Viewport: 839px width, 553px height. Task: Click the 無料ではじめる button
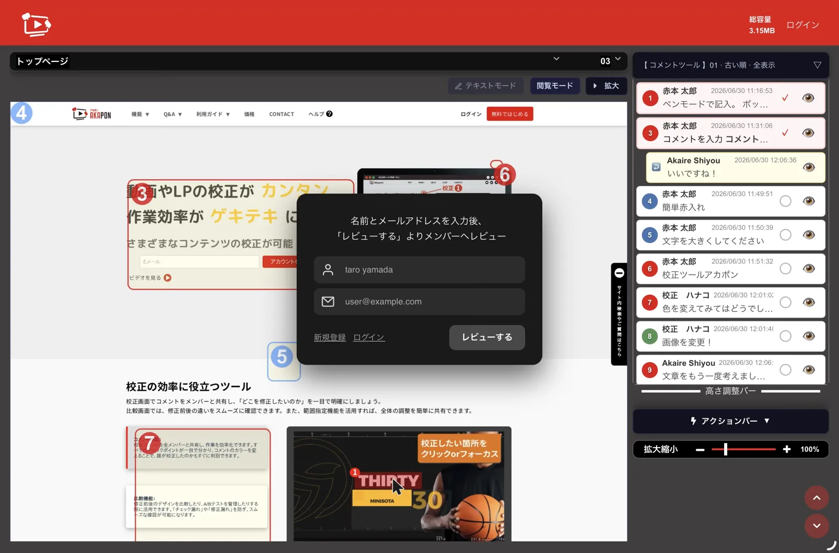coord(510,114)
